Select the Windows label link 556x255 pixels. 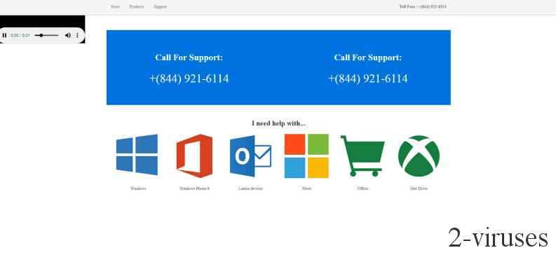click(138, 188)
